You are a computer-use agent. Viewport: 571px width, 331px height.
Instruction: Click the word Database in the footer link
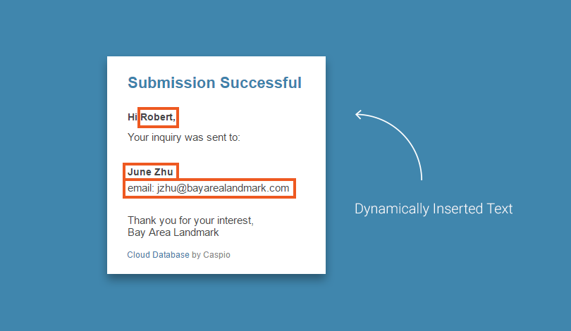(171, 255)
